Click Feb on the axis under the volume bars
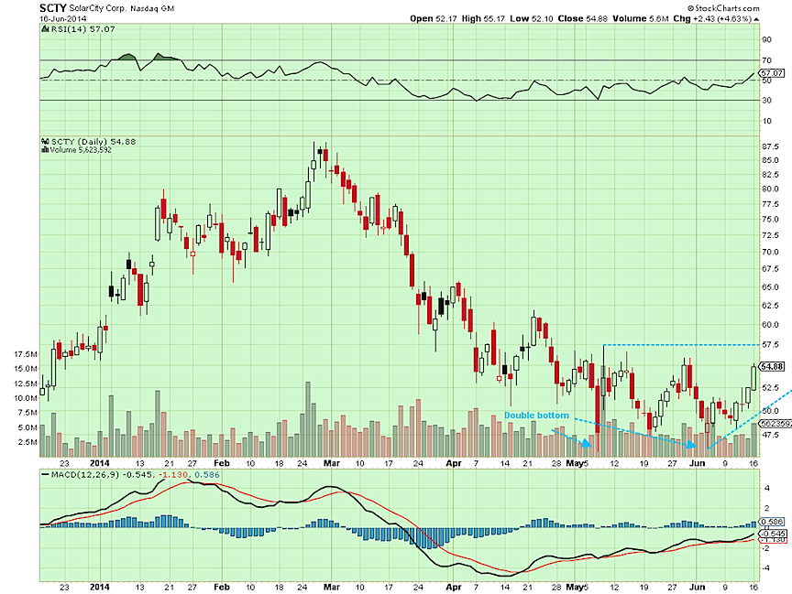 221,463
